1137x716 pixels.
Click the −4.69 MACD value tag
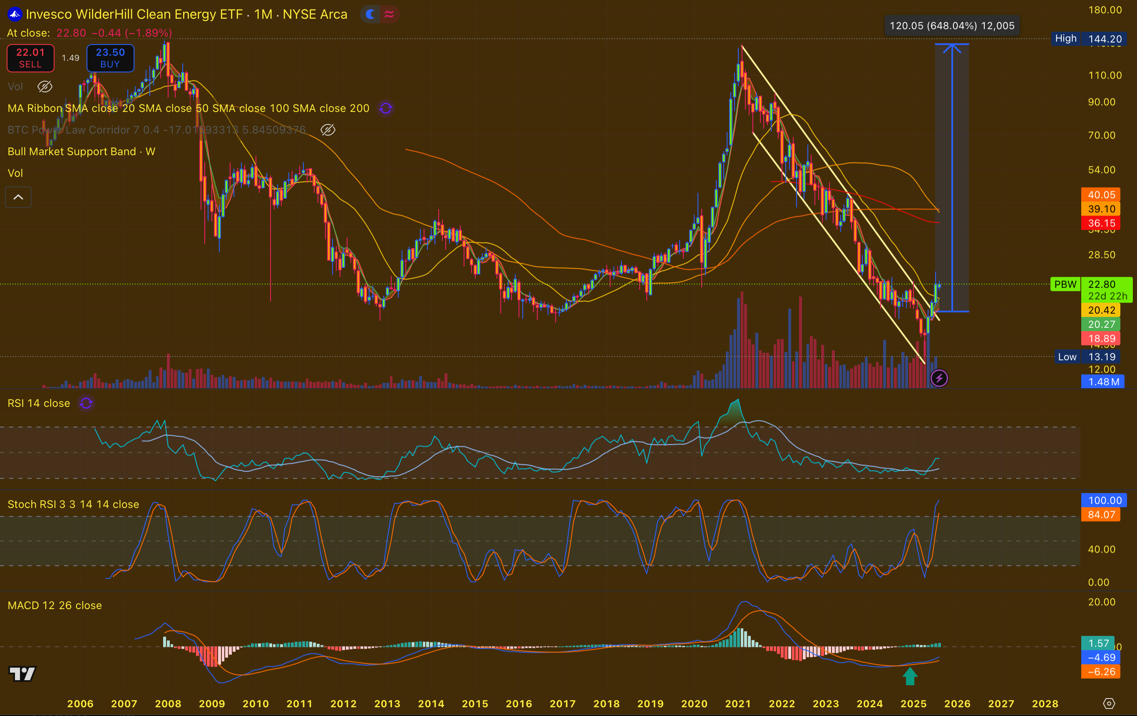(1101, 657)
